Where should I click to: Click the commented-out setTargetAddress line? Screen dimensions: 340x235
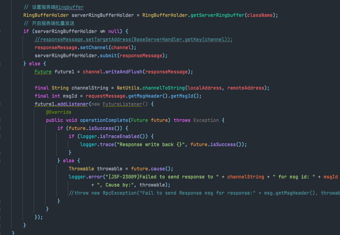(134, 39)
